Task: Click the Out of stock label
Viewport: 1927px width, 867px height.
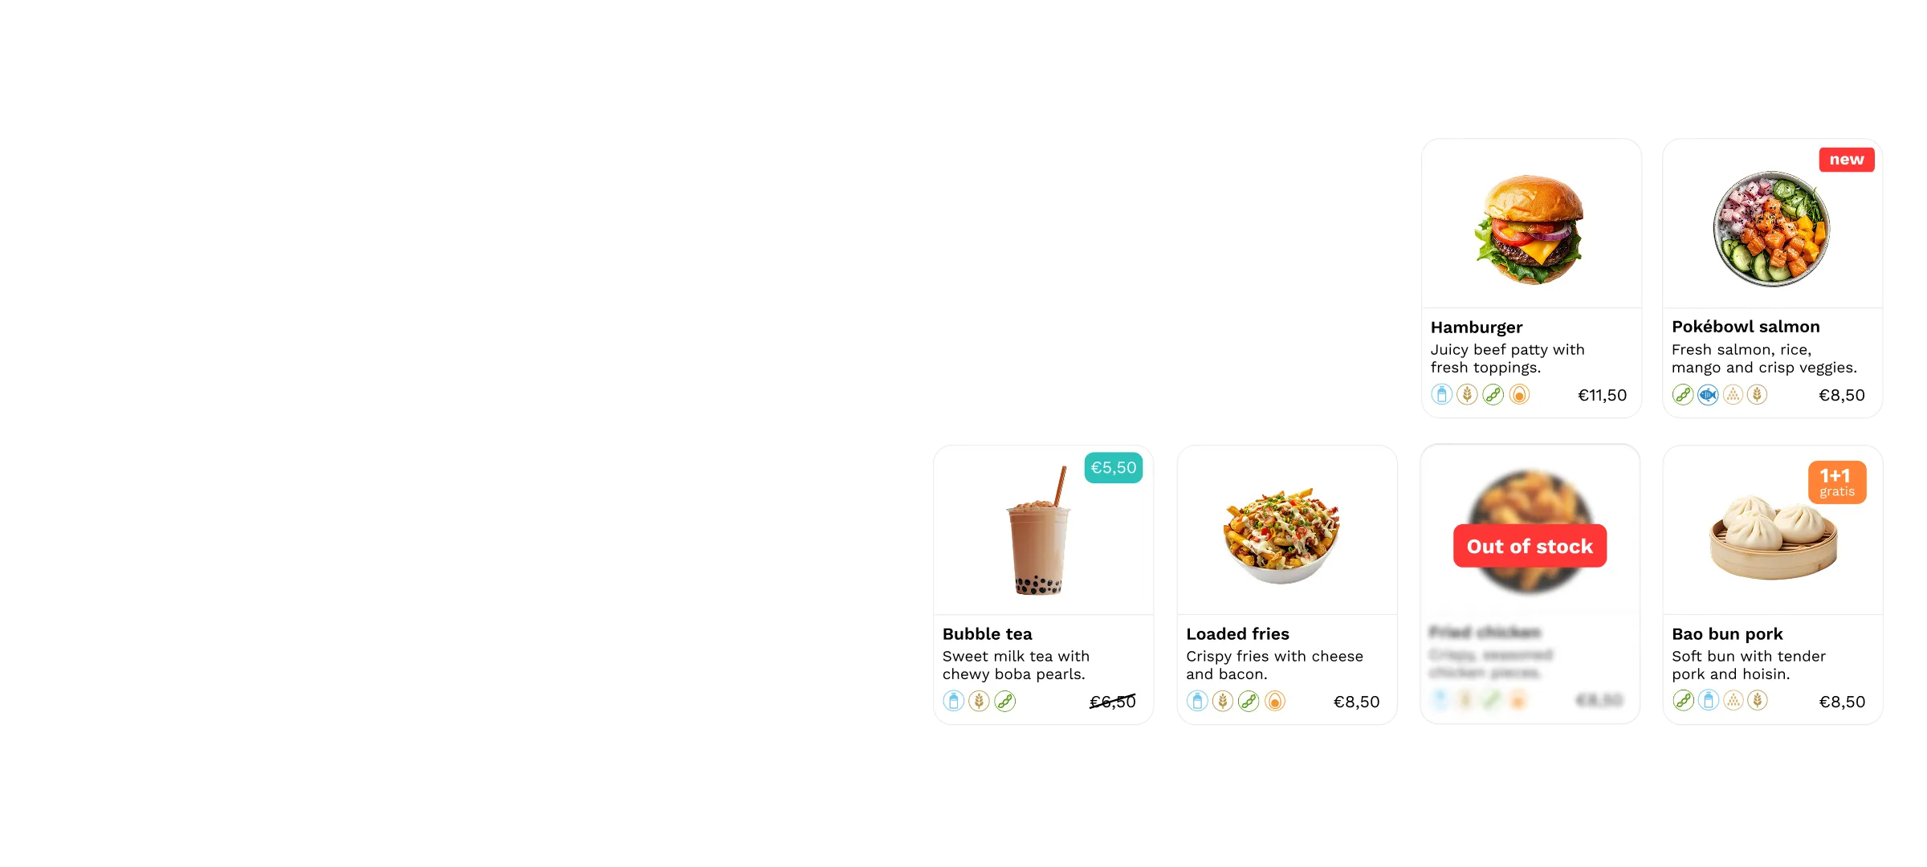Action: [x=1530, y=546]
